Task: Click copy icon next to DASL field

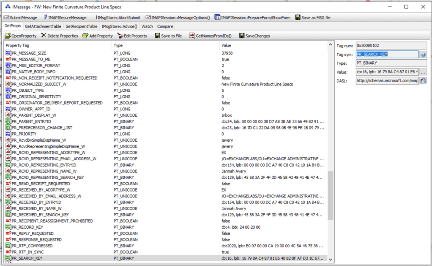Action: [423, 81]
